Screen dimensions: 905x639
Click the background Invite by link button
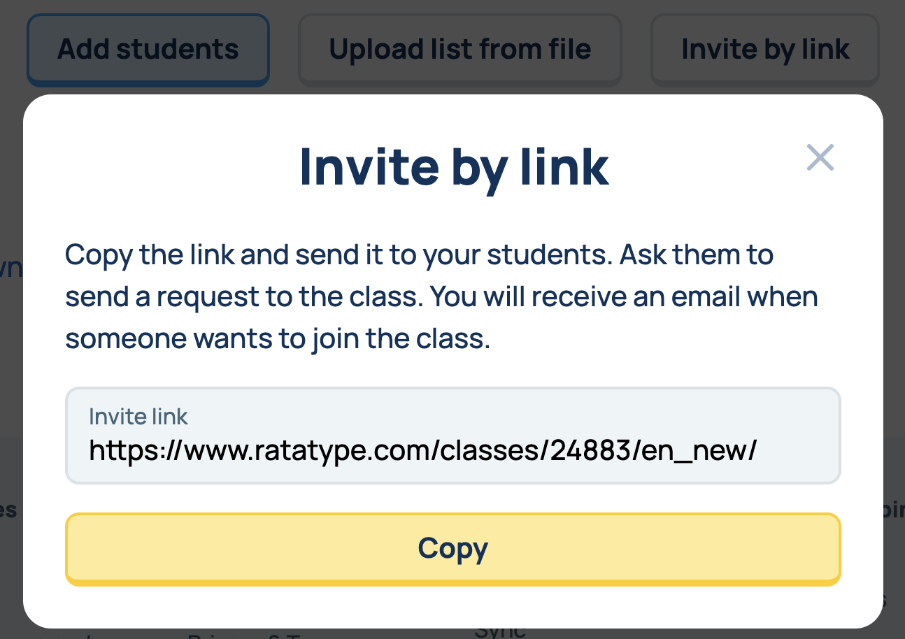click(x=765, y=50)
